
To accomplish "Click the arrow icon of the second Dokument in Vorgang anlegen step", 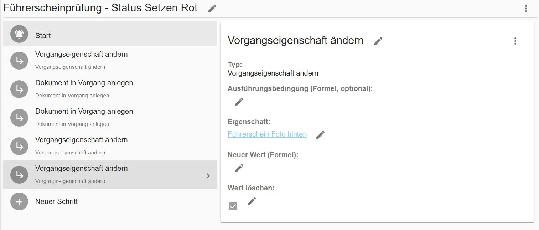I will pyautogui.click(x=19, y=118).
